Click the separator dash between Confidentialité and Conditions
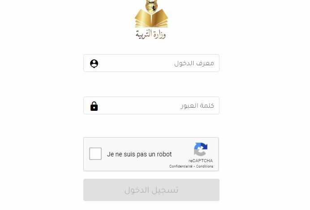 tap(194, 167)
